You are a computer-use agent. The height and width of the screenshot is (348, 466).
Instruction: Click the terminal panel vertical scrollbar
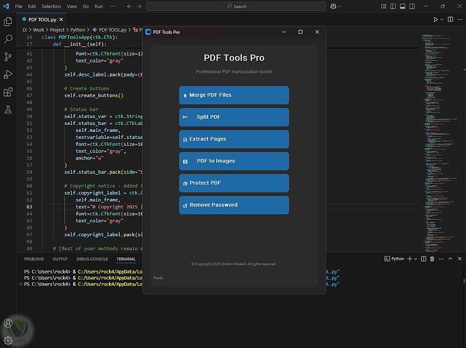point(464,281)
